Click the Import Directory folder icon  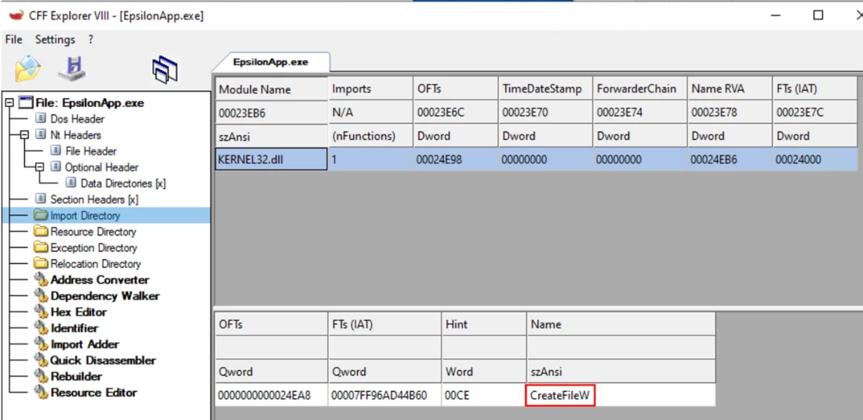pyautogui.click(x=42, y=215)
